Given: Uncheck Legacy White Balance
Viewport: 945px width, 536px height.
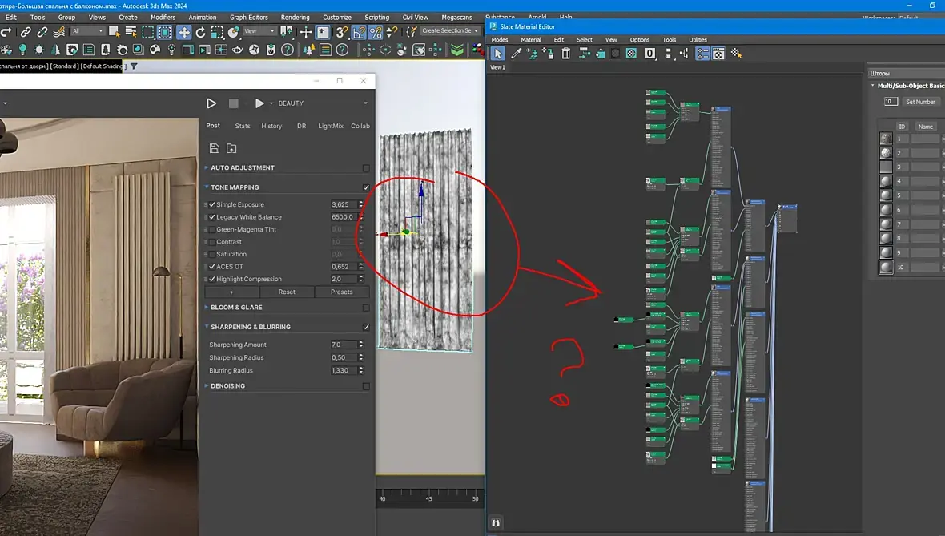Looking at the screenshot, I should 212,217.
